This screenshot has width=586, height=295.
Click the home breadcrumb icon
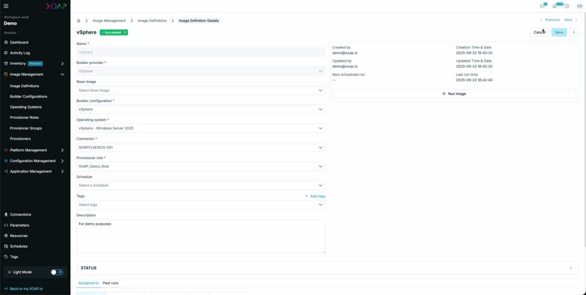(x=79, y=21)
